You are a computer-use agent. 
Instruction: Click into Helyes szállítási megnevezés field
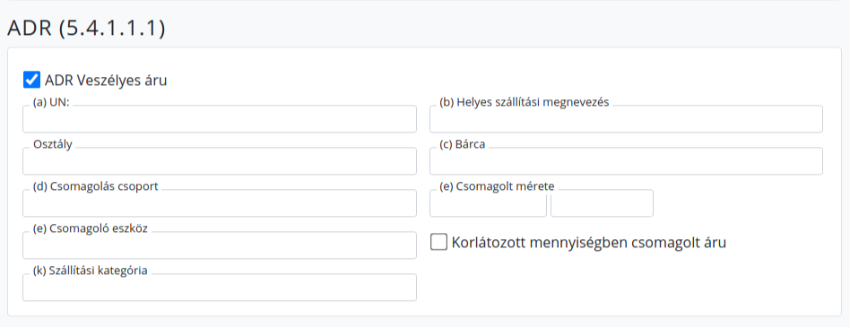coord(626,119)
